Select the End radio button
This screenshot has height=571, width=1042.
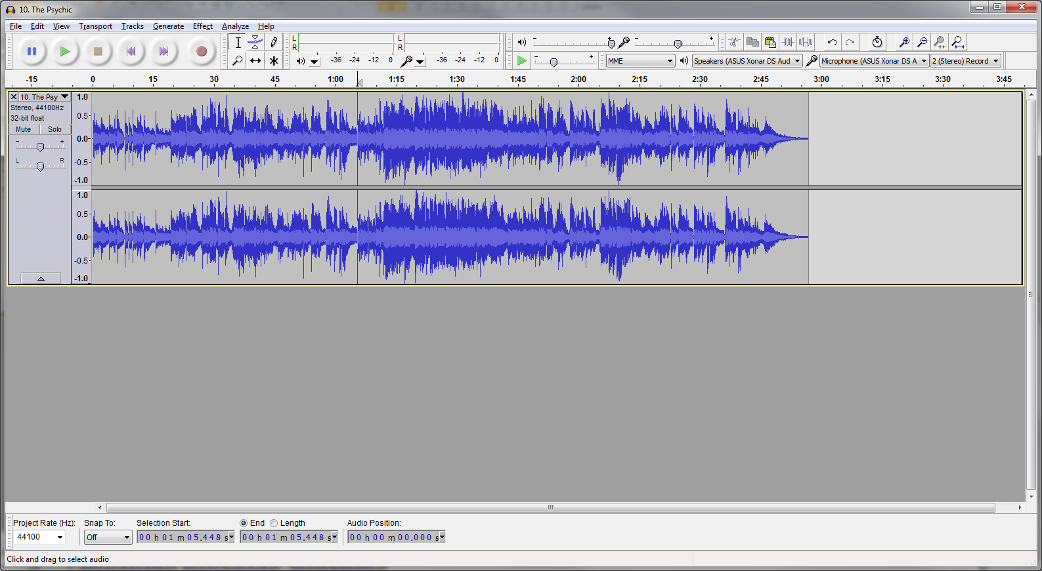pyautogui.click(x=244, y=523)
